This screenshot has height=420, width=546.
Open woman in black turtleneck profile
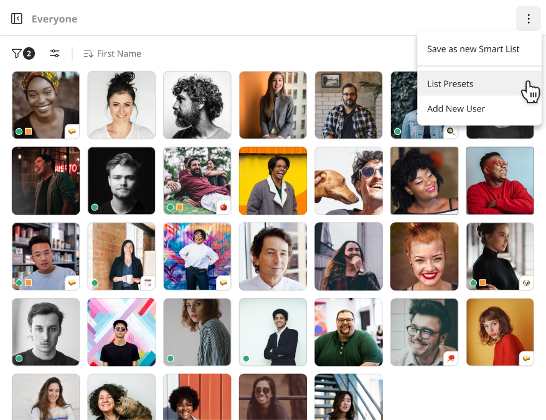(500, 256)
